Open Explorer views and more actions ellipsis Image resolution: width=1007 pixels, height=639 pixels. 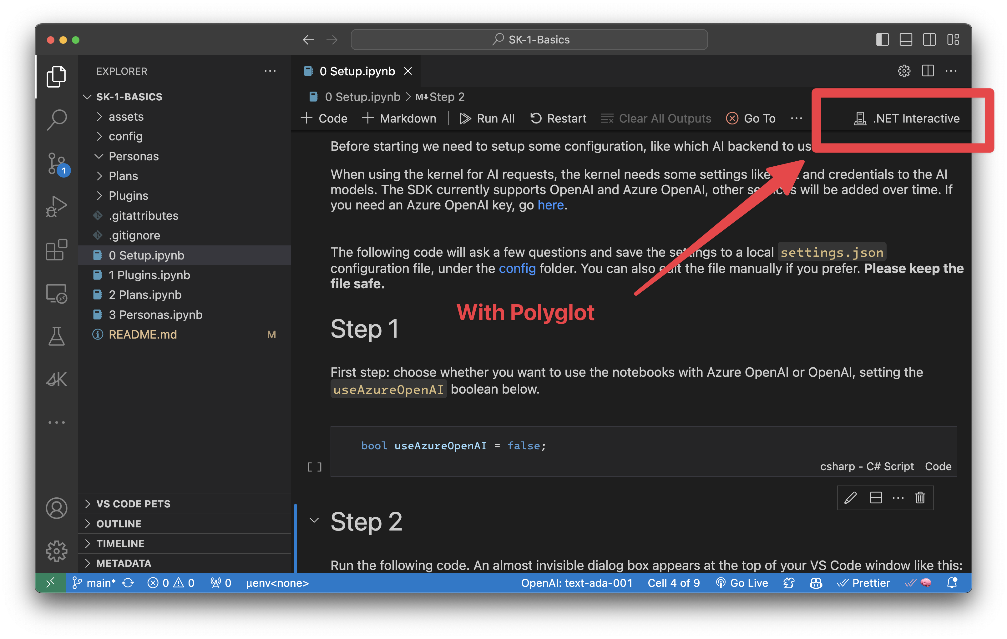(270, 71)
